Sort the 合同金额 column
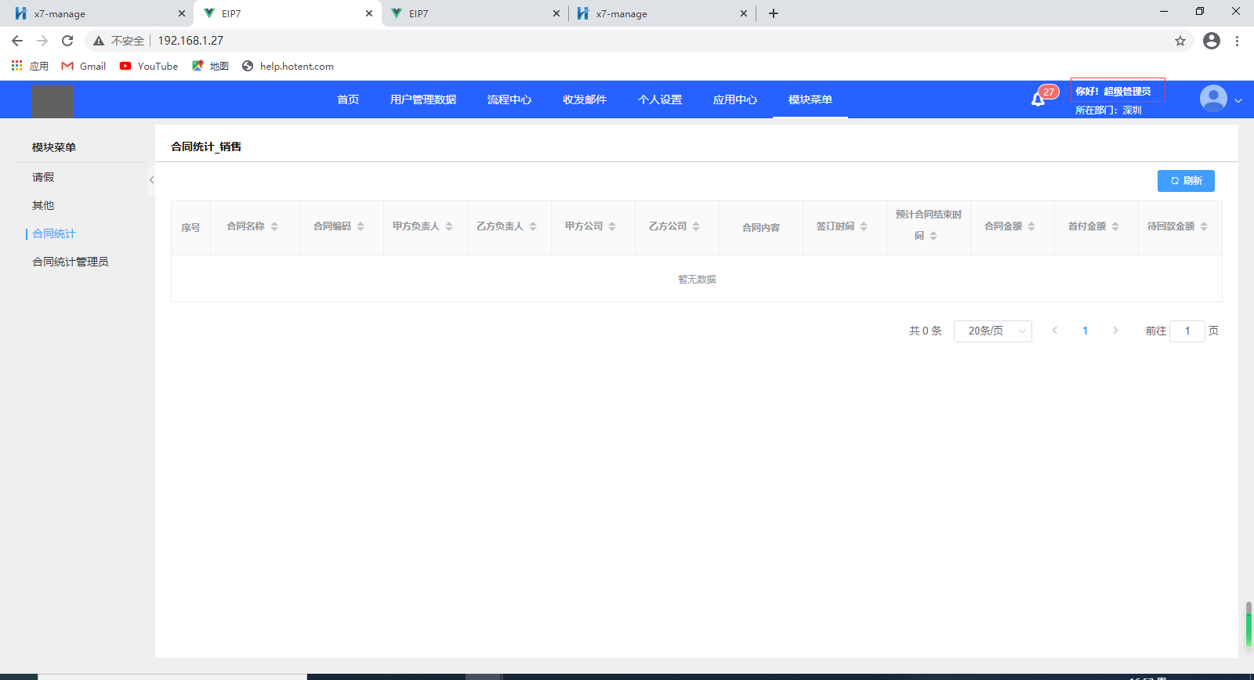This screenshot has height=680, width=1254. click(1031, 226)
